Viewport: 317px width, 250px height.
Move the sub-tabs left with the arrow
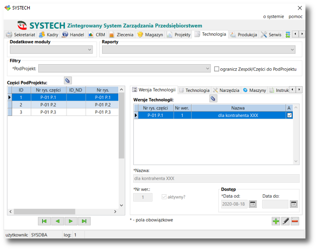point(292,89)
